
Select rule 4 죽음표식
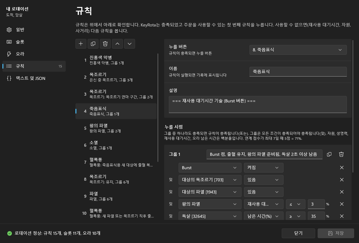pos(116,111)
